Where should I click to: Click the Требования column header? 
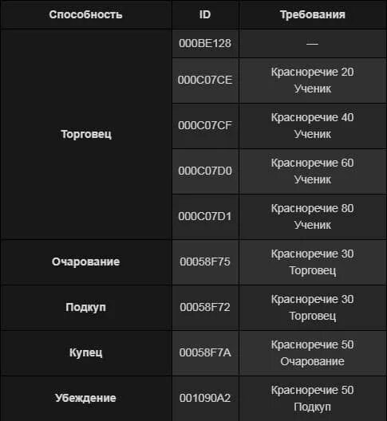(x=313, y=14)
